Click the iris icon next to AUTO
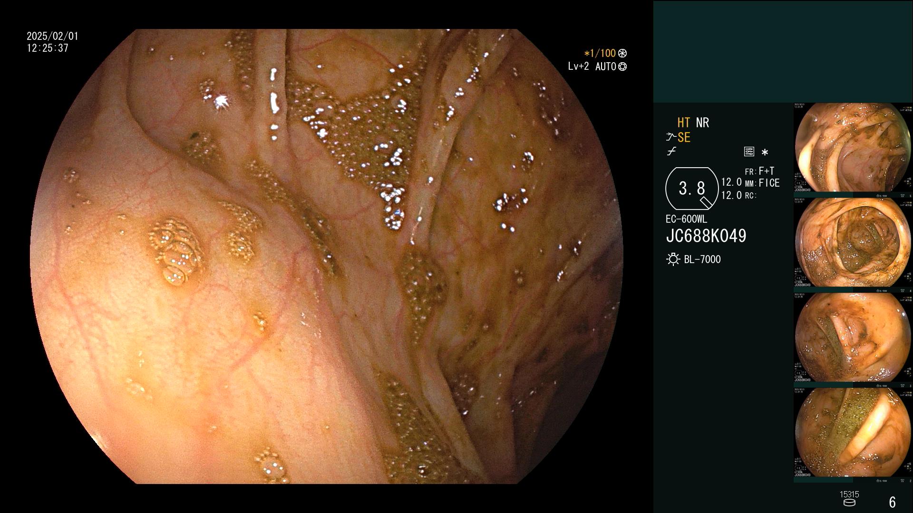913x513 pixels. pyautogui.click(x=622, y=66)
